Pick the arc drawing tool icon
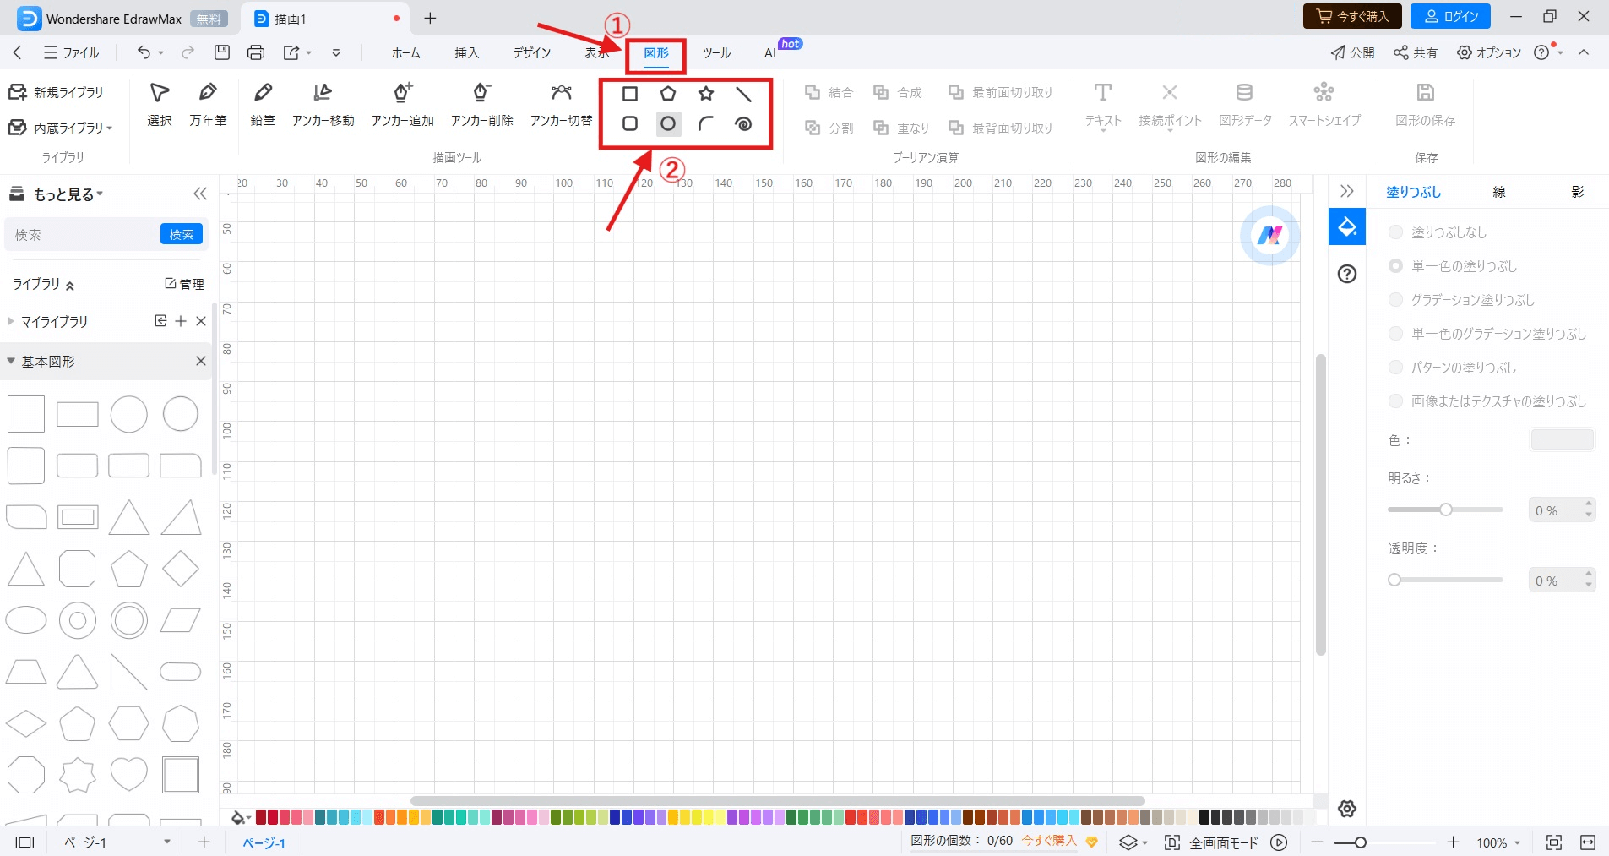Screen dimensions: 1609x856 [706, 123]
